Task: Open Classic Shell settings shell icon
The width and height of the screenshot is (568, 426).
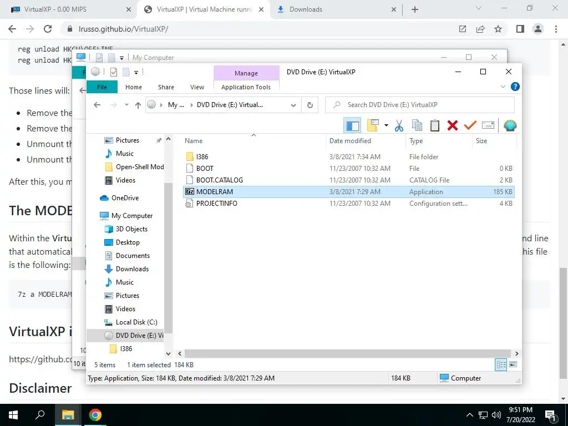Action: [510, 126]
